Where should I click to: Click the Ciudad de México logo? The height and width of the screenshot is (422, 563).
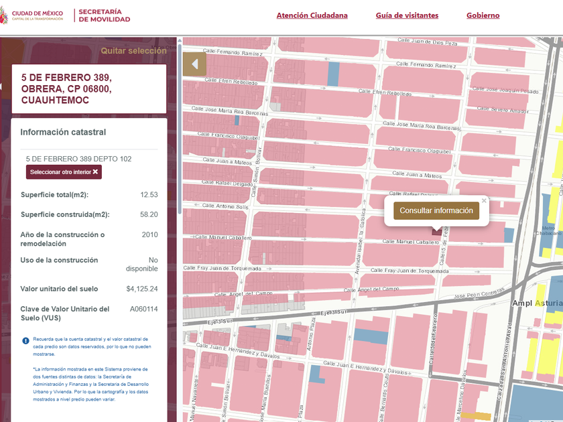click(x=32, y=15)
